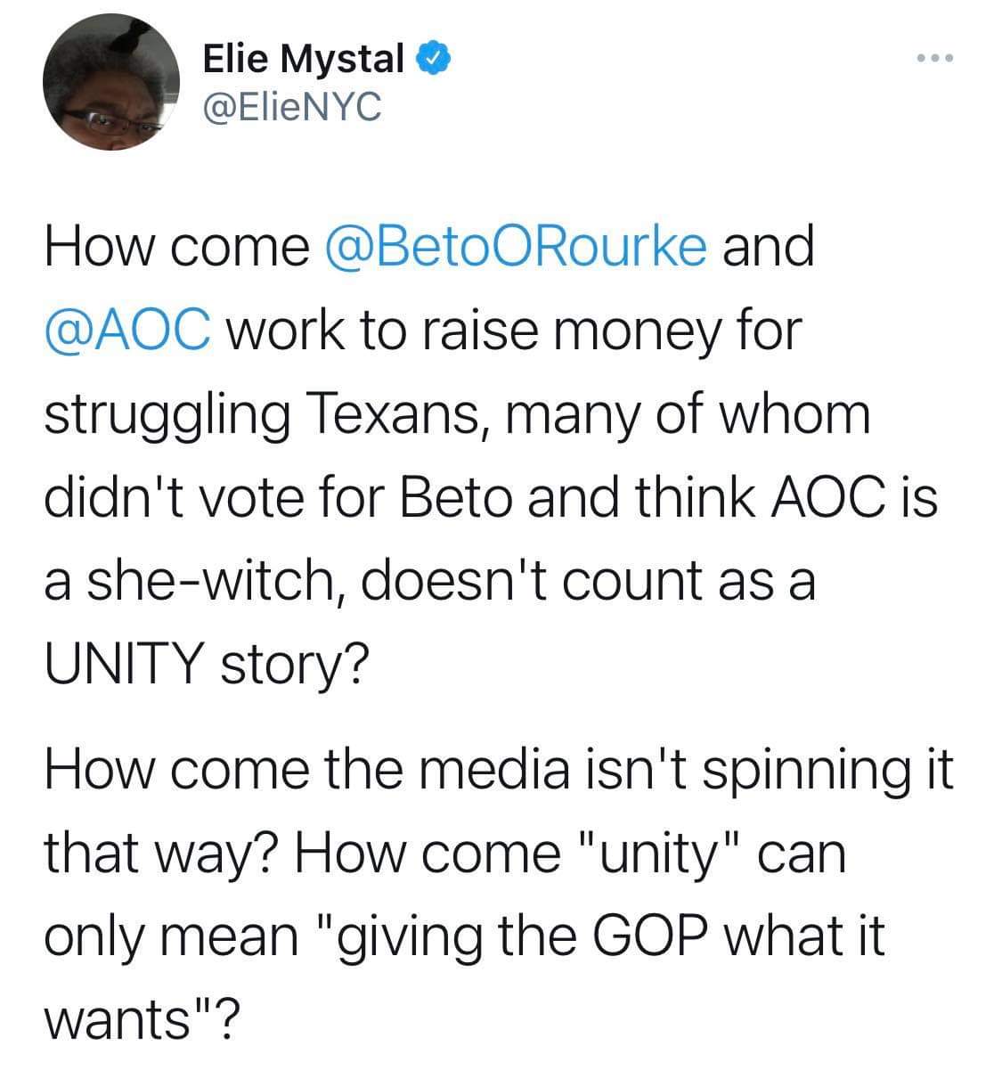
Task: Open the @BetoORourke mention link
Action: click(x=518, y=247)
